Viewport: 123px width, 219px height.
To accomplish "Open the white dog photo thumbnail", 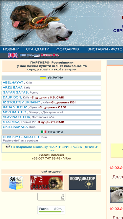I will [x=116, y=195].
